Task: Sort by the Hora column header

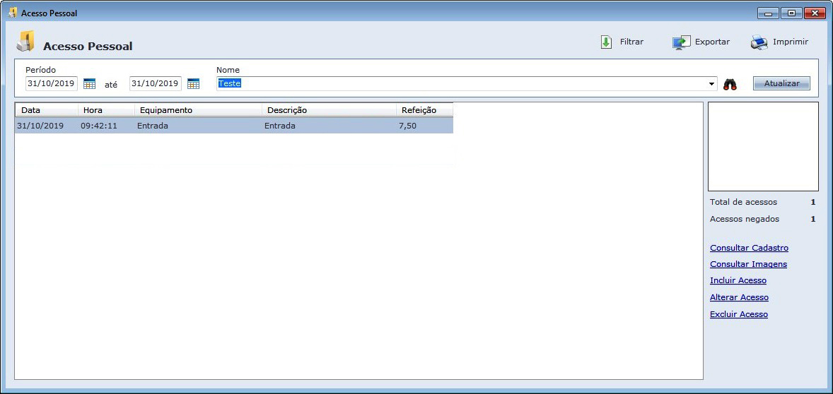Action: 106,110
